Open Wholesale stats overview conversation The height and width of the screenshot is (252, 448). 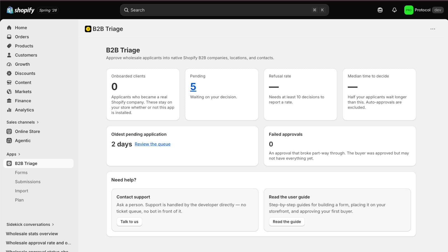coord(32,234)
